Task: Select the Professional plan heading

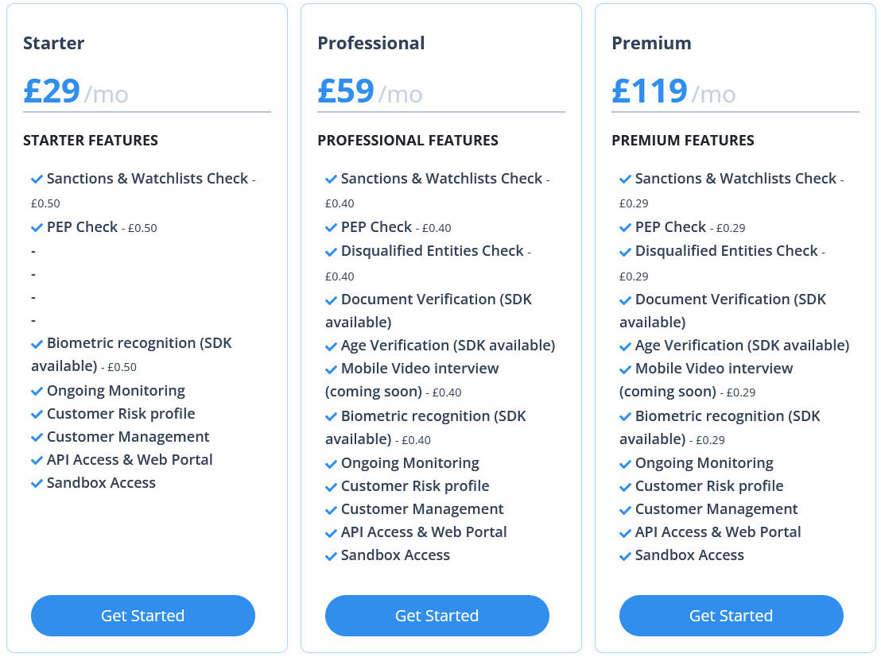Action: coord(371,43)
